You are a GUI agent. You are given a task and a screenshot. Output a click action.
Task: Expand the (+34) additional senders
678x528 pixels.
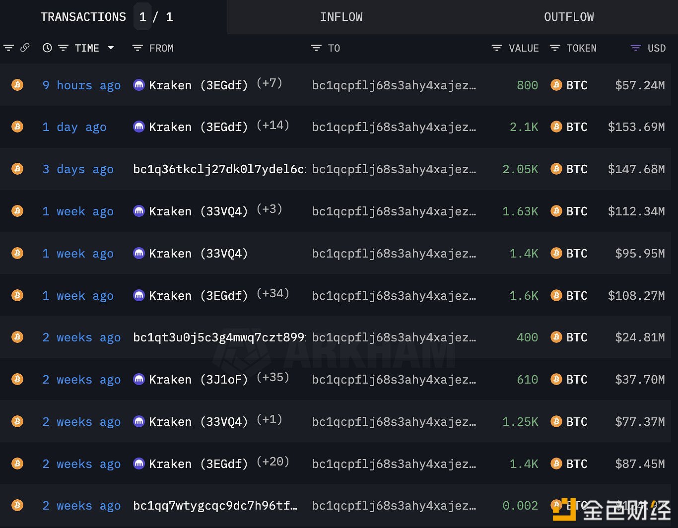pyautogui.click(x=273, y=293)
